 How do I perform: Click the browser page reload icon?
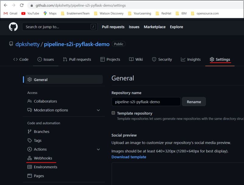pyautogui.click(x=21, y=5)
